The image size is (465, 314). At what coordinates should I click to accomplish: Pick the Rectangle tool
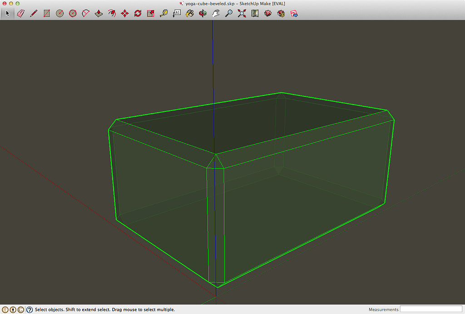(46, 13)
